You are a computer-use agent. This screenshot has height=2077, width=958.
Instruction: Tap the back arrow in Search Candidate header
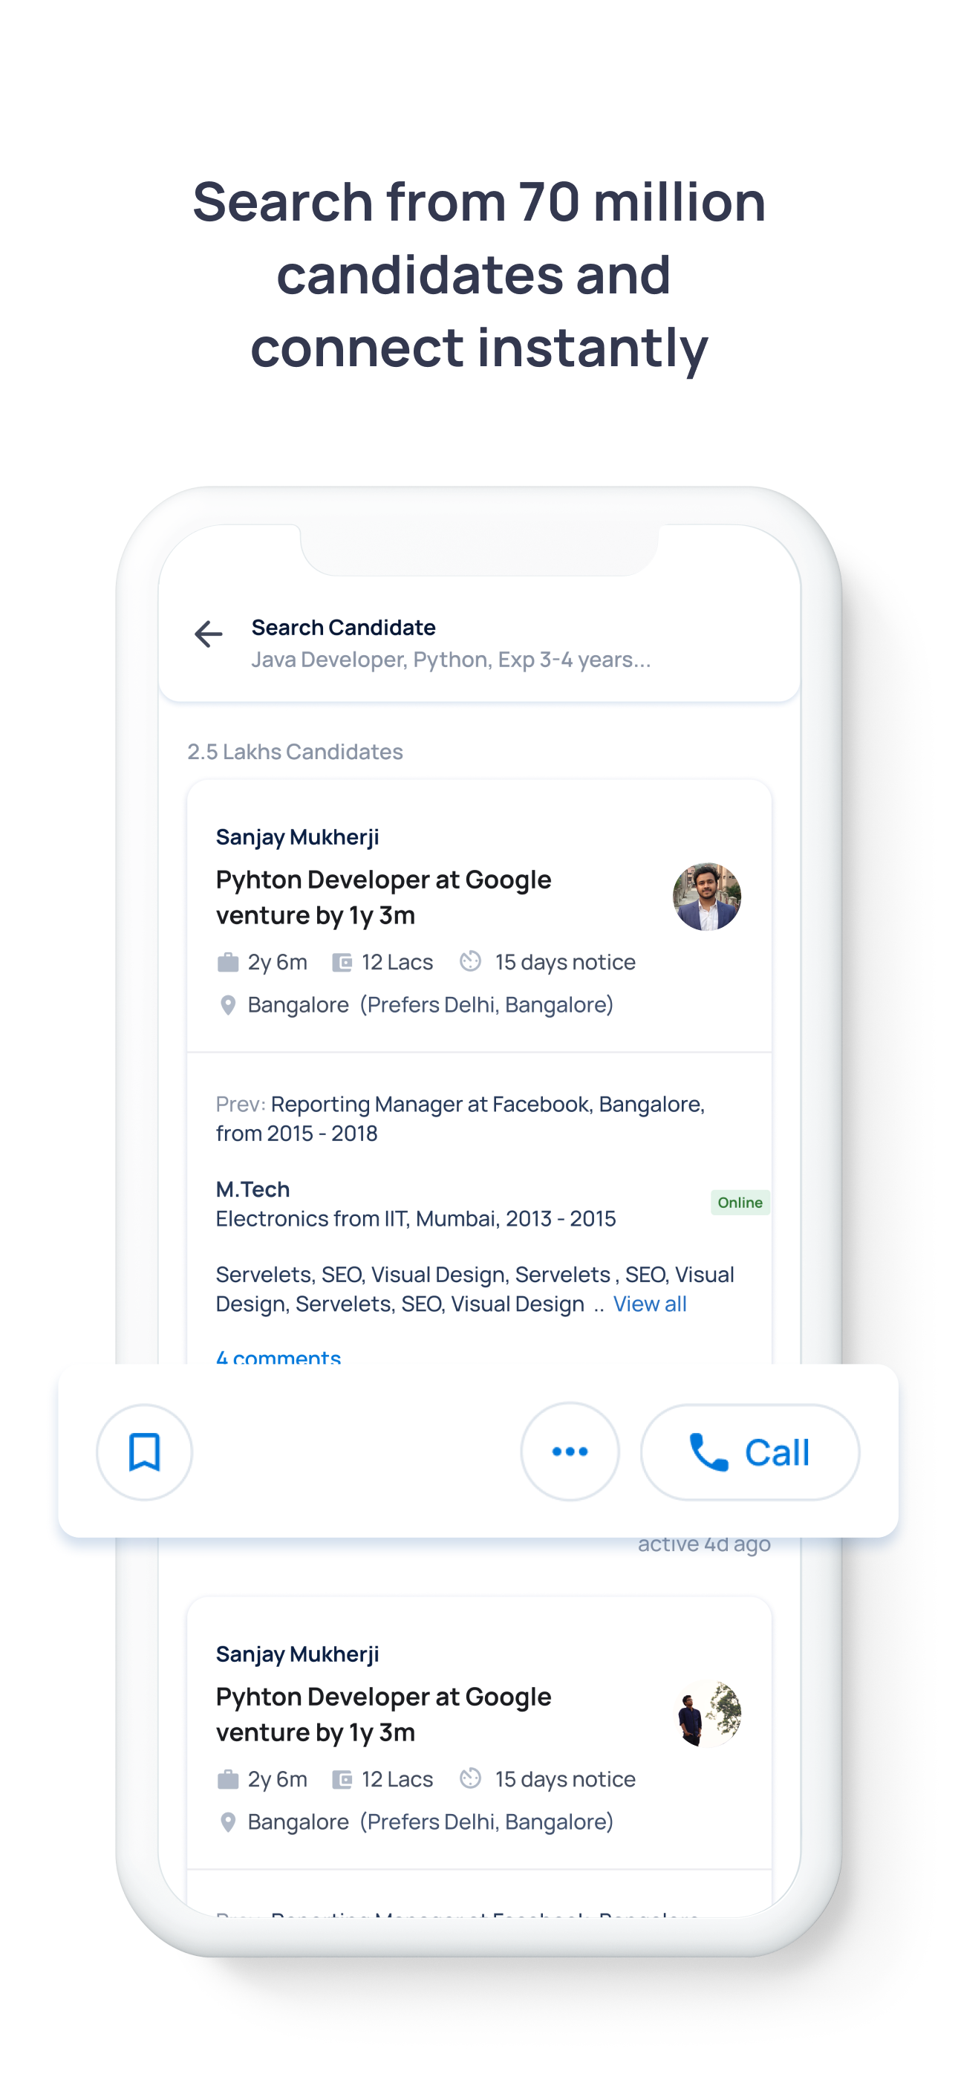click(x=208, y=634)
